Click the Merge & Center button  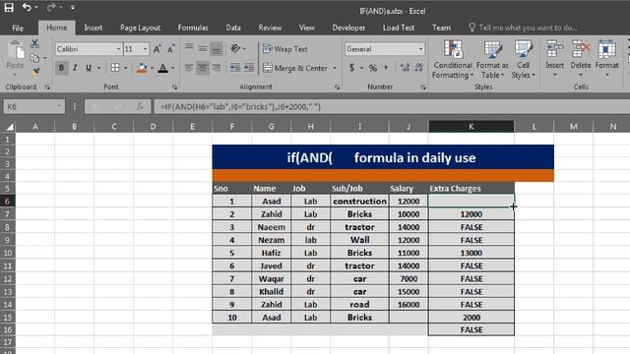[295, 68]
